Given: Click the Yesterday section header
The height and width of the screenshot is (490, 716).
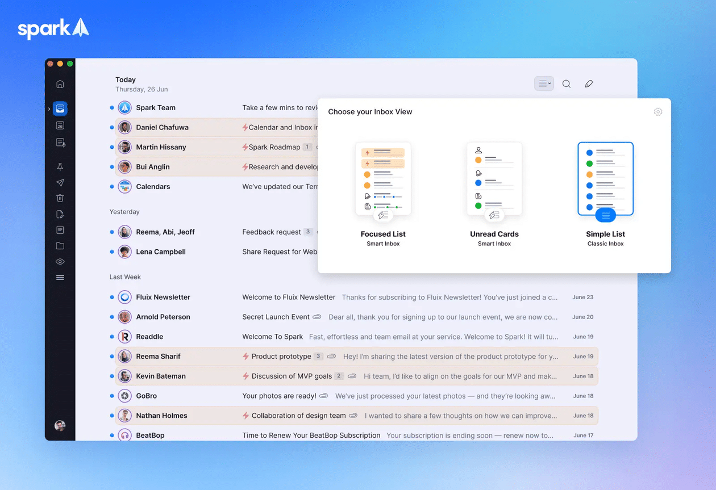Looking at the screenshot, I should tap(124, 212).
